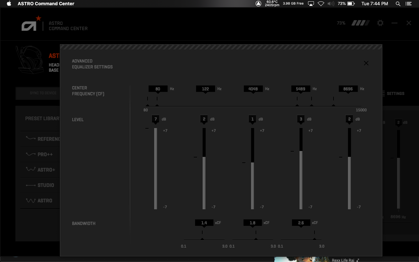The width and height of the screenshot is (419, 262).
Task: Click the dialog's 8696 Hz band vertical level slider
Action: click(x=349, y=168)
